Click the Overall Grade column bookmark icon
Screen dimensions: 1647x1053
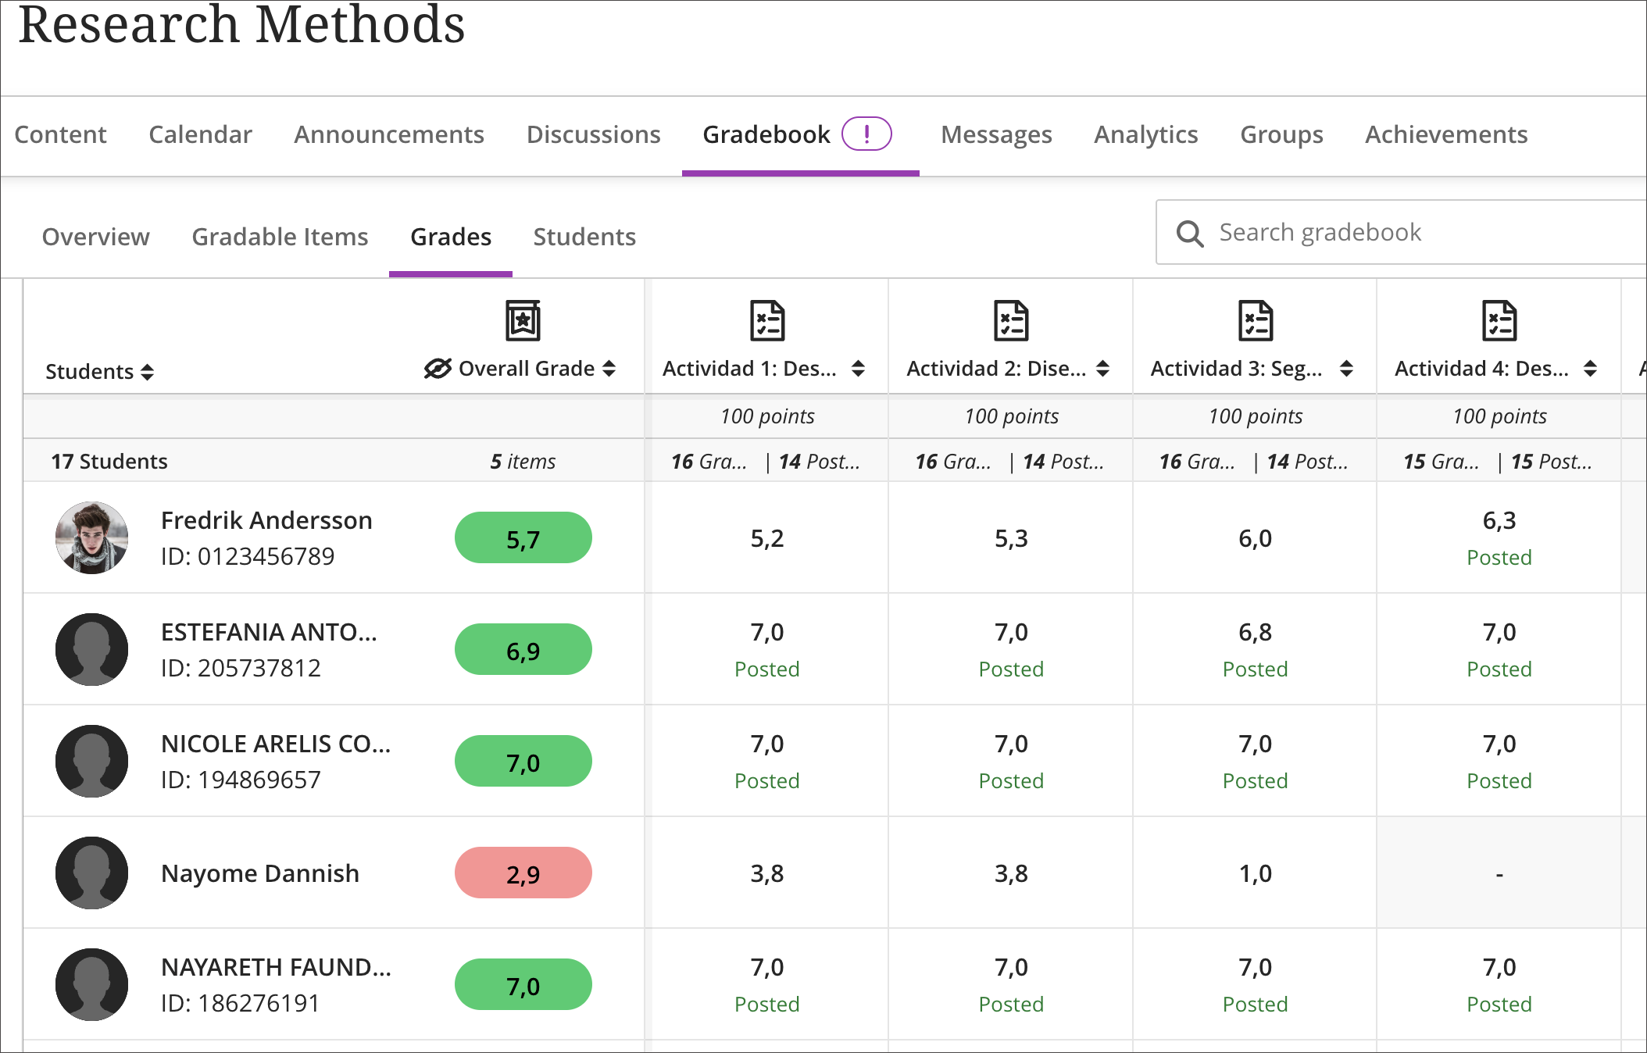[522, 320]
